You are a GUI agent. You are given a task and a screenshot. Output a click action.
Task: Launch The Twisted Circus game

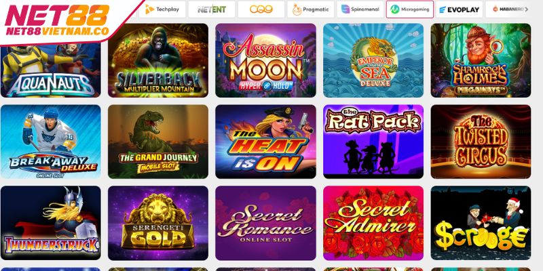pos(481,142)
